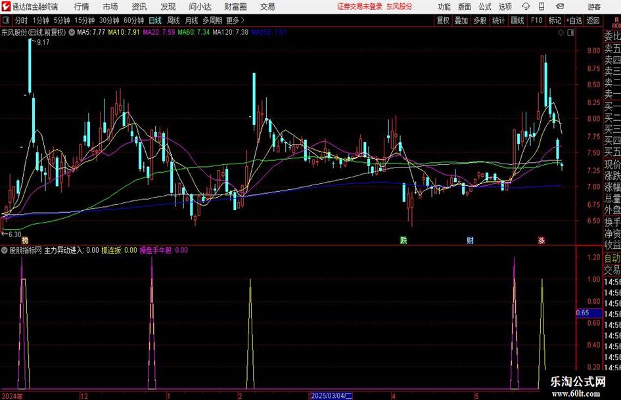Click the blue 财 marker icon
Screen dimensions: 621x400
click(x=470, y=240)
